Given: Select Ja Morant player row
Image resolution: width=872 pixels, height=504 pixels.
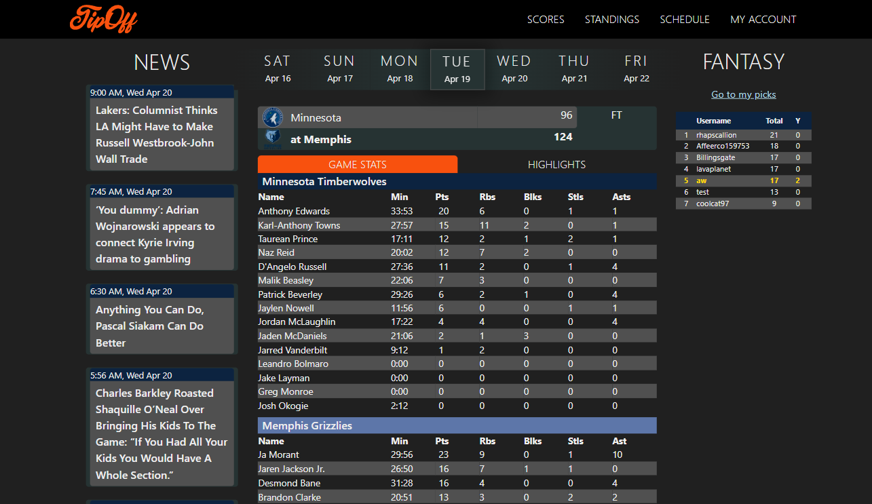Looking at the screenshot, I should (457, 454).
